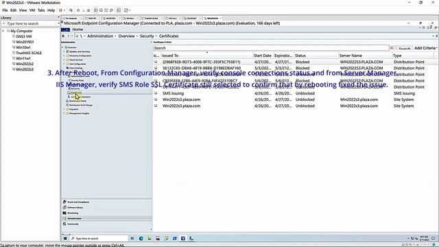Expand the Cloud Services node
Viewport: 439px width, 247px height.
[x=64, y=60]
